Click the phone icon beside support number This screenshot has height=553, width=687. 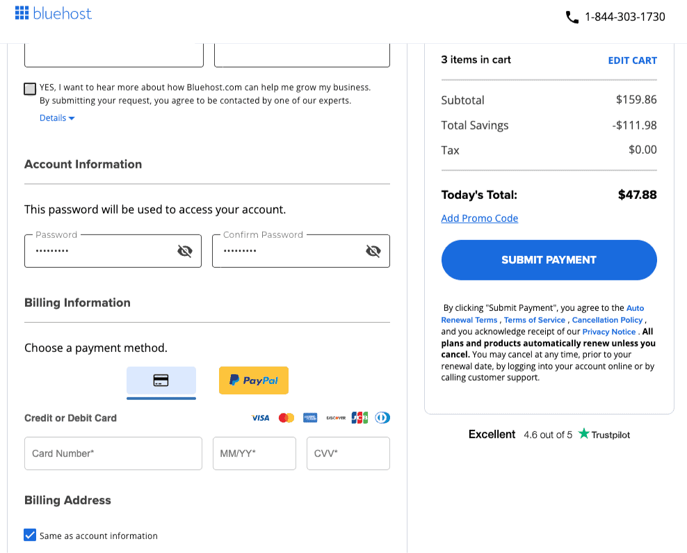[x=572, y=17]
